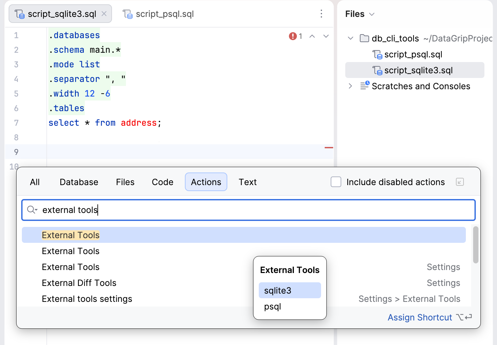Select the highlighted External Tools result
The width and height of the screenshot is (497, 345).
point(244,235)
